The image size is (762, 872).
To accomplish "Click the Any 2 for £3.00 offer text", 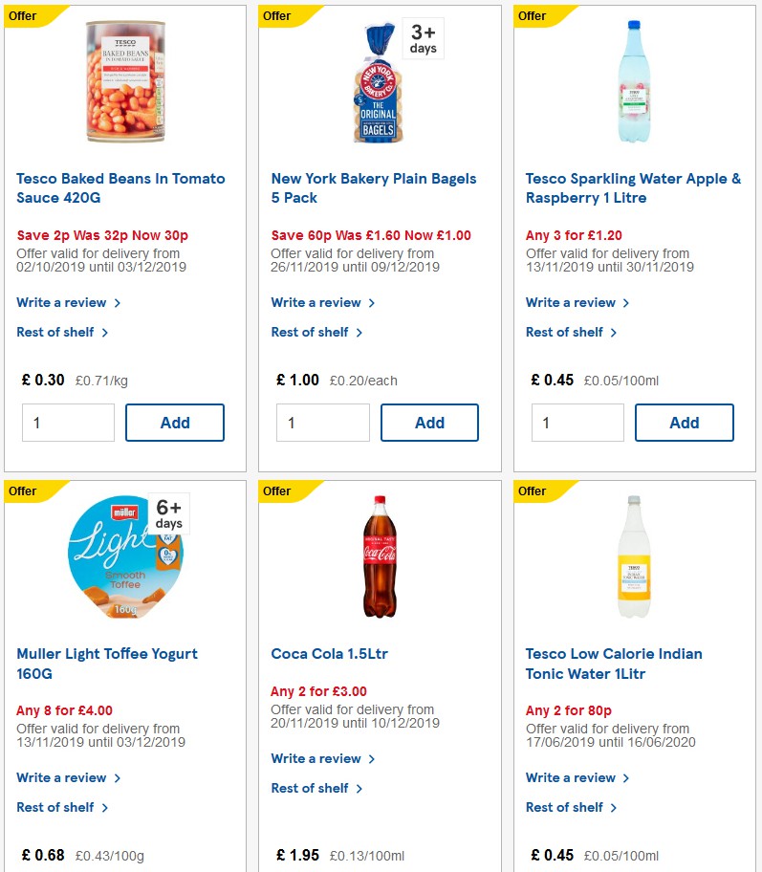I will [310, 689].
